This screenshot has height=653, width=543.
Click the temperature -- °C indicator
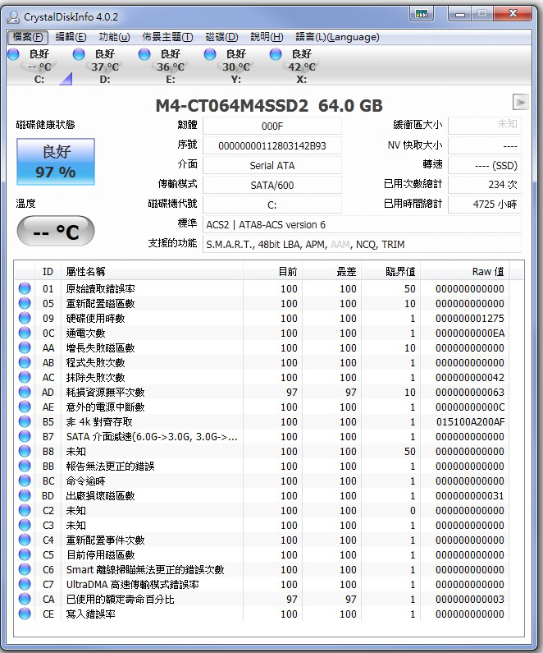pyautogui.click(x=56, y=231)
